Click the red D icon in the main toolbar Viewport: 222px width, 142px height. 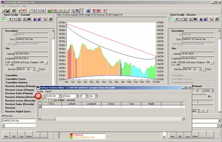(94, 11)
